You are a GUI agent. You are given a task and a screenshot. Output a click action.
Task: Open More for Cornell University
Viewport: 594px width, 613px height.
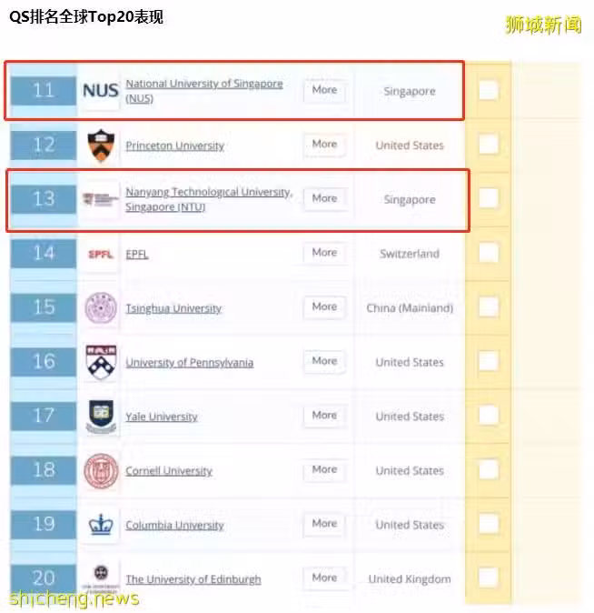pos(324,469)
